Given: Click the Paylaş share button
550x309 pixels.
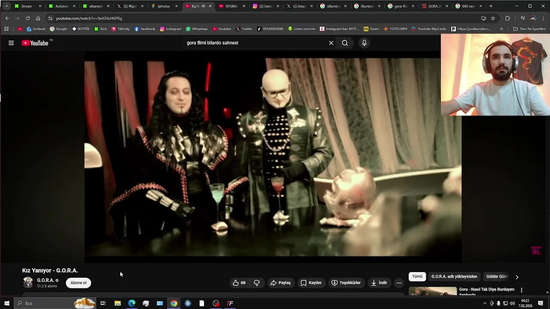Looking at the screenshot, I should pos(280,283).
